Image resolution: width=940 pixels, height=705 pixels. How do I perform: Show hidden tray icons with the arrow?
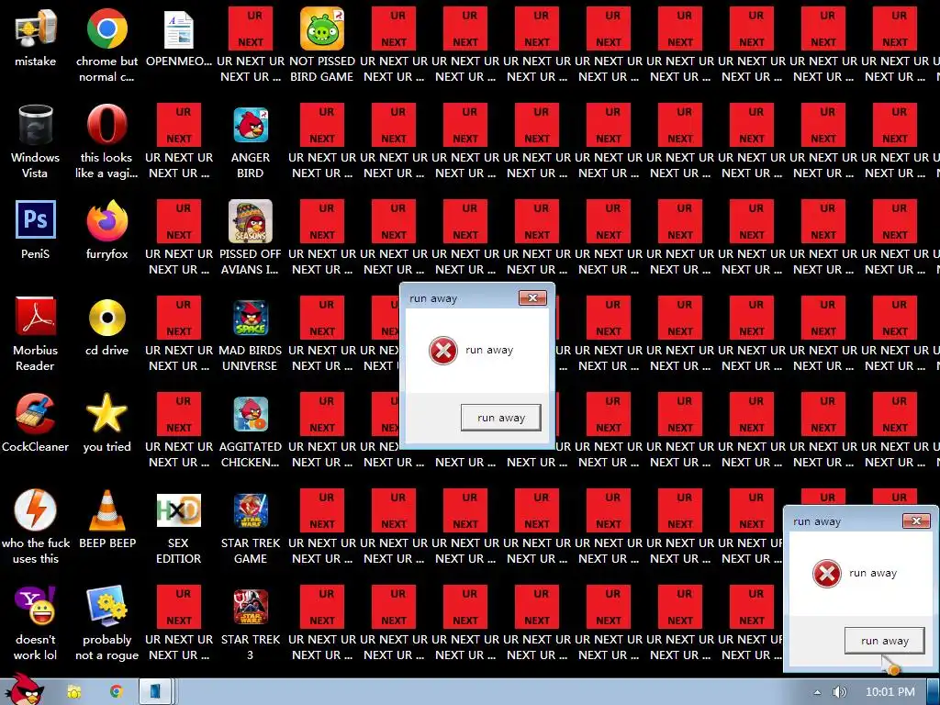817,692
